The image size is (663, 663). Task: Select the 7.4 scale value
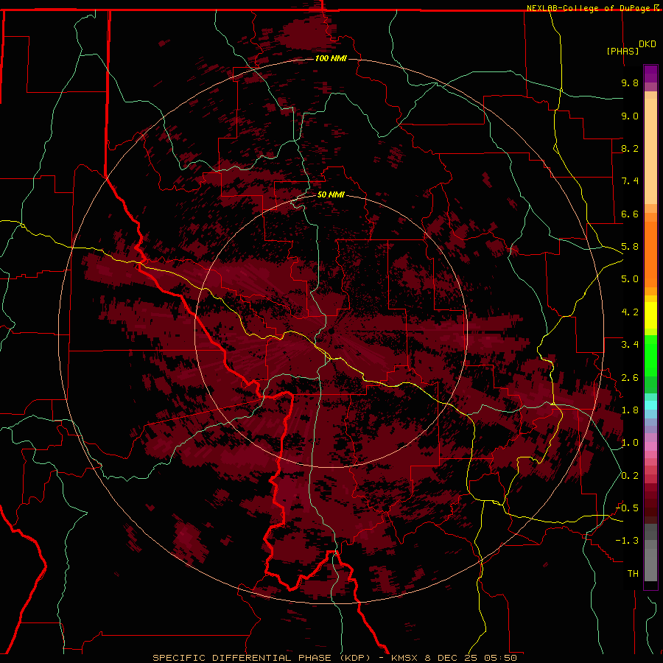630,181
